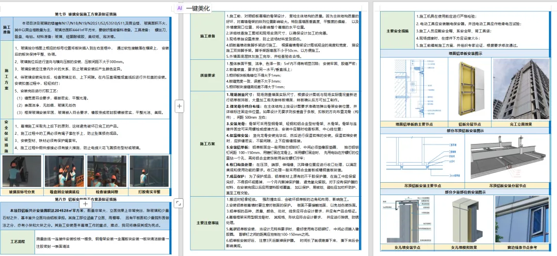Click the caption 铝板分层节点
This screenshot has height=256, width=557.
(470, 124)
